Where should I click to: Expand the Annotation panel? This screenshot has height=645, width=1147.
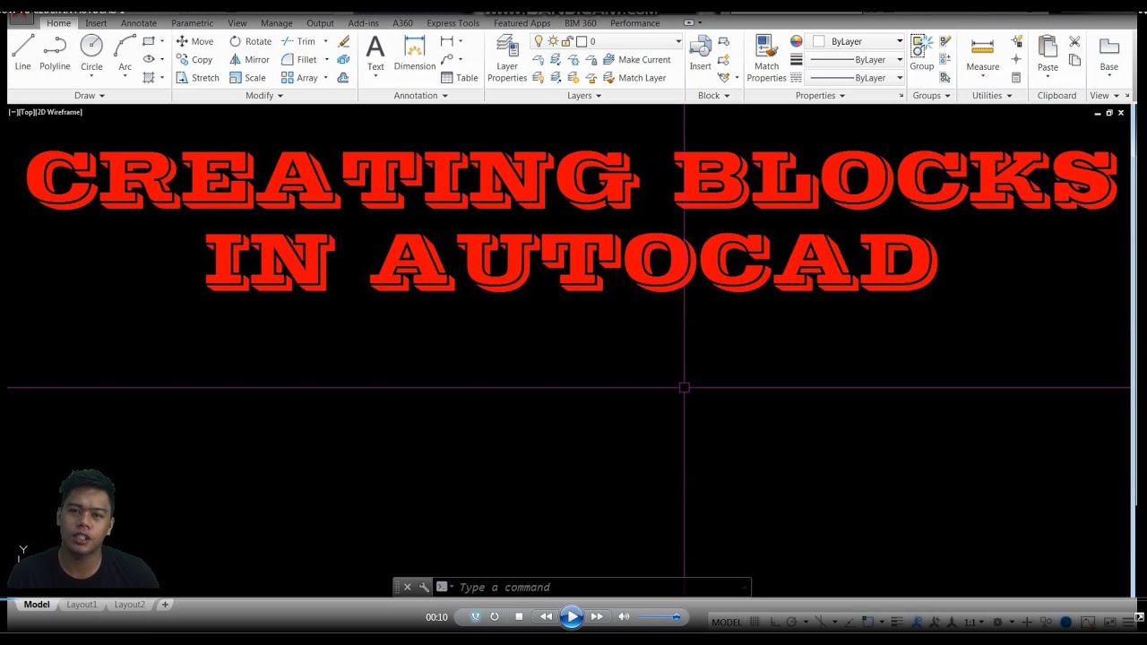421,95
